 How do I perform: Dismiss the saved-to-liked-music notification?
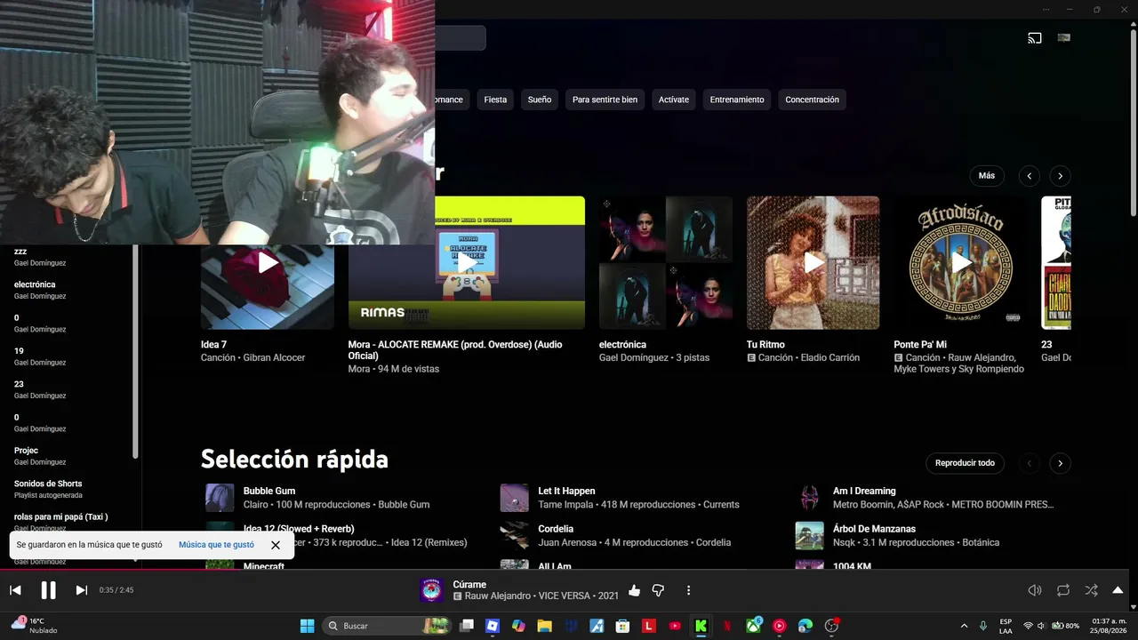click(276, 545)
